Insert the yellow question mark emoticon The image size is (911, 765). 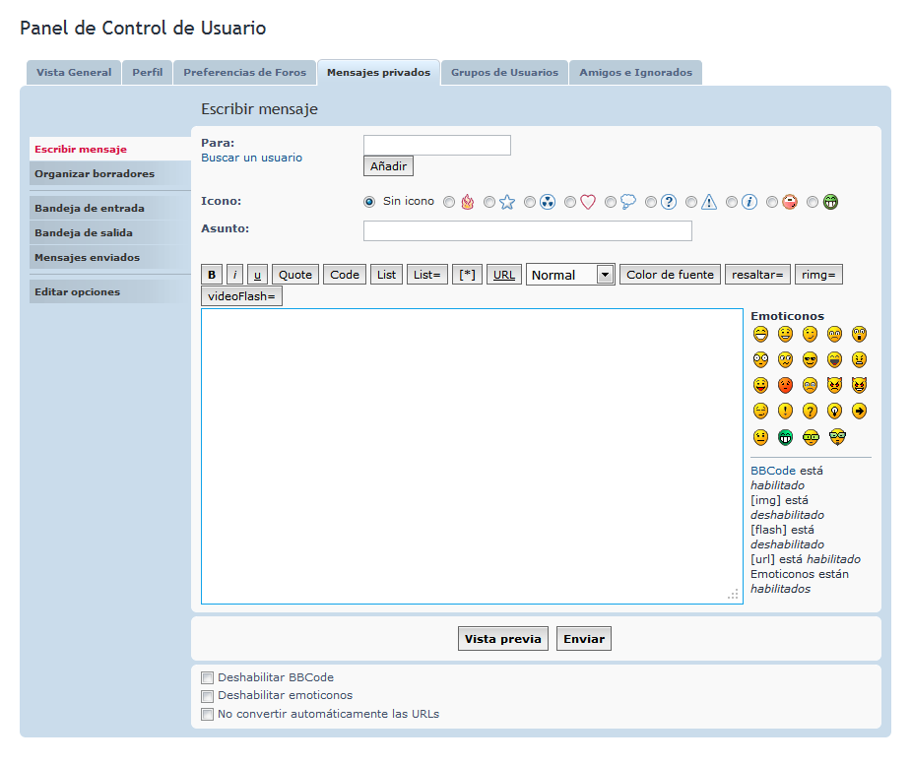(810, 411)
